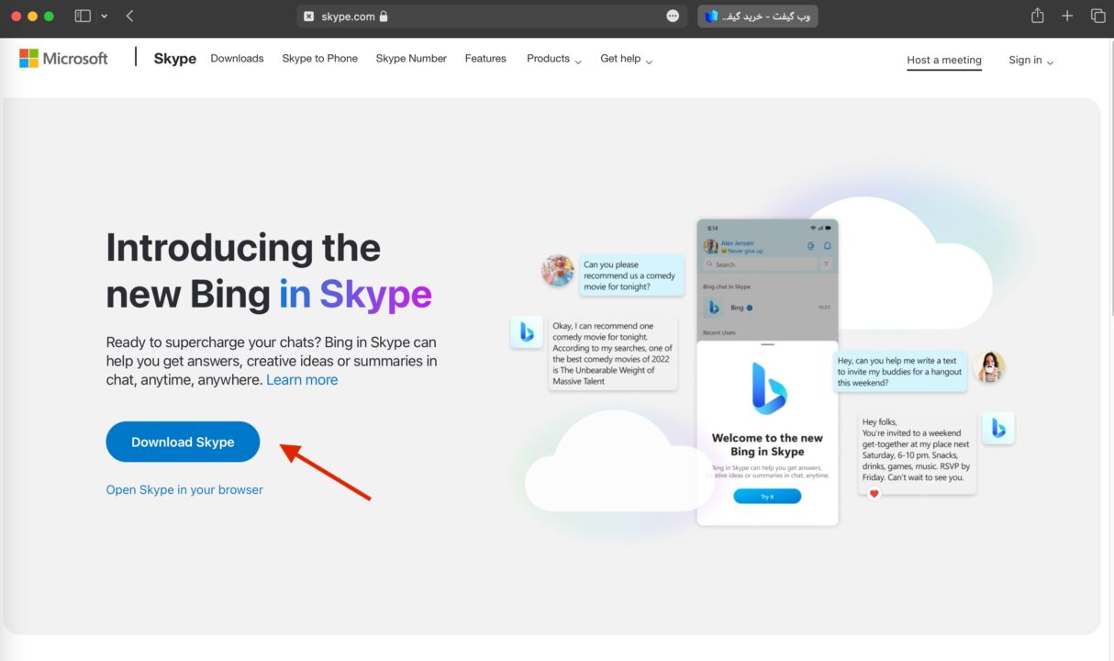Image resolution: width=1114 pixels, height=661 pixels.
Task: Click the 'Hey folks' invitation message bubble
Action: 917,452
